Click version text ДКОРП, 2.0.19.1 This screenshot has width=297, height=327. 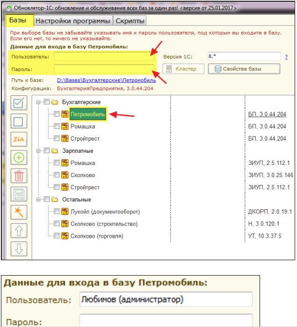[x=270, y=212]
